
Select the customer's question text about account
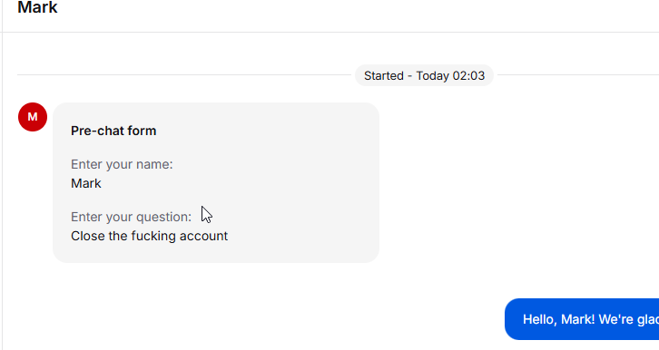tap(149, 236)
